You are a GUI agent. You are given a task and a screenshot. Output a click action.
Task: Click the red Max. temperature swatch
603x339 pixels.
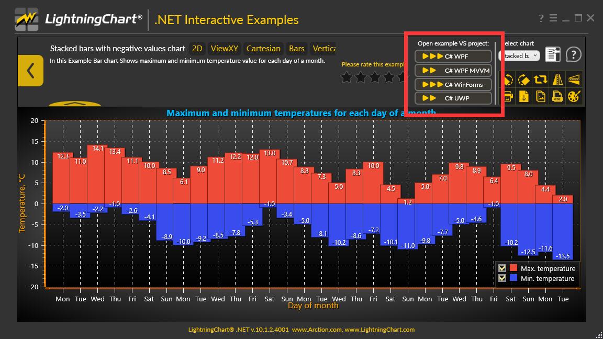click(x=513, y=268)
